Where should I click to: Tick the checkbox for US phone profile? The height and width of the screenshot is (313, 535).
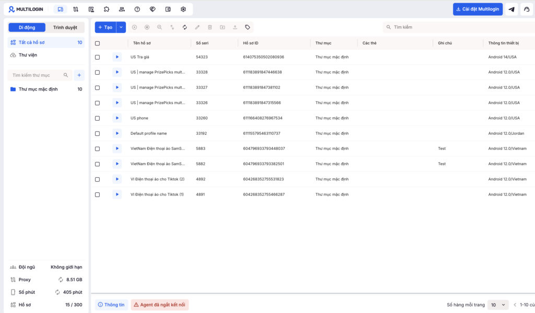(x=97, y=118)
